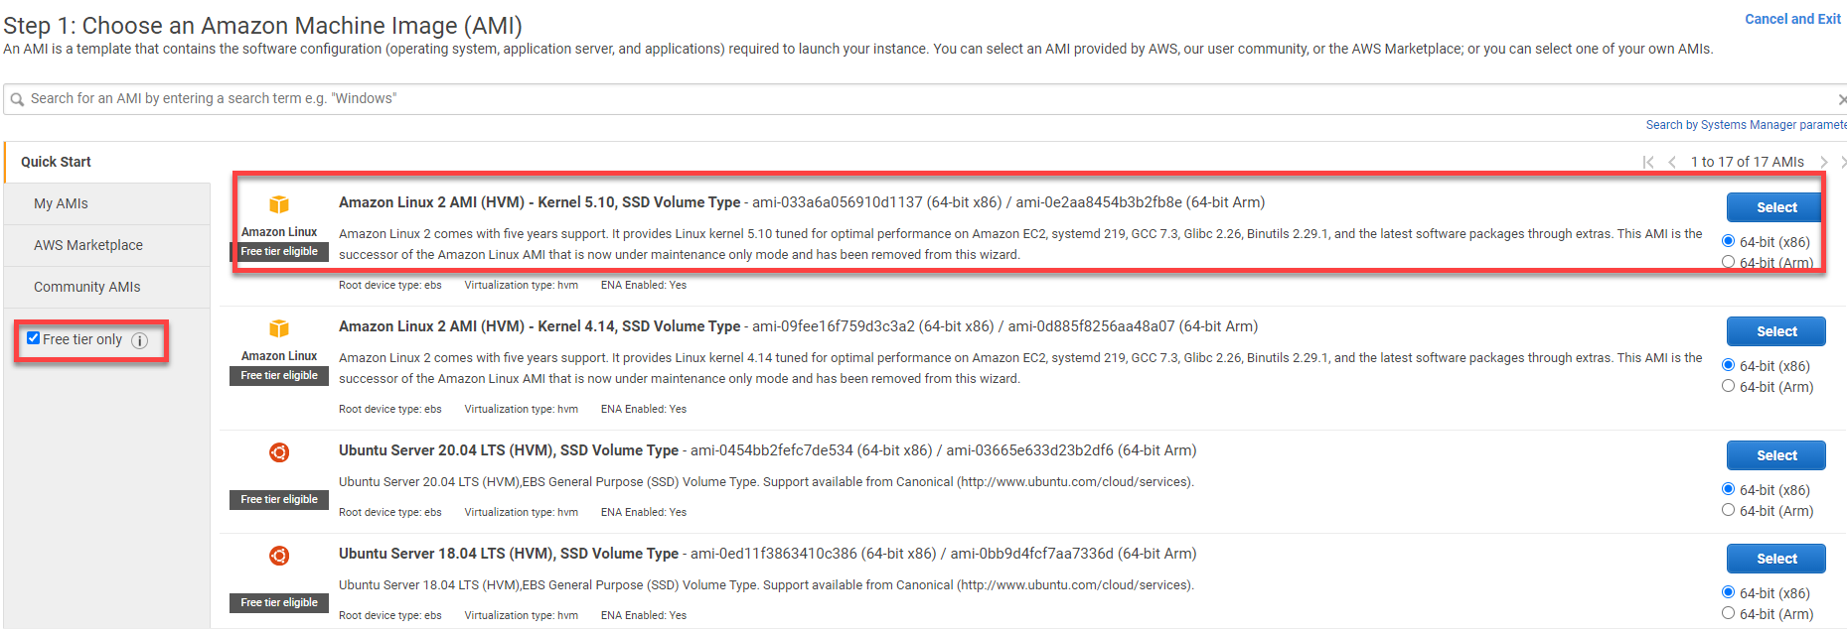
Task: Click Search by Systems Manager parameter link
Action: click(x=1746, y=125)
